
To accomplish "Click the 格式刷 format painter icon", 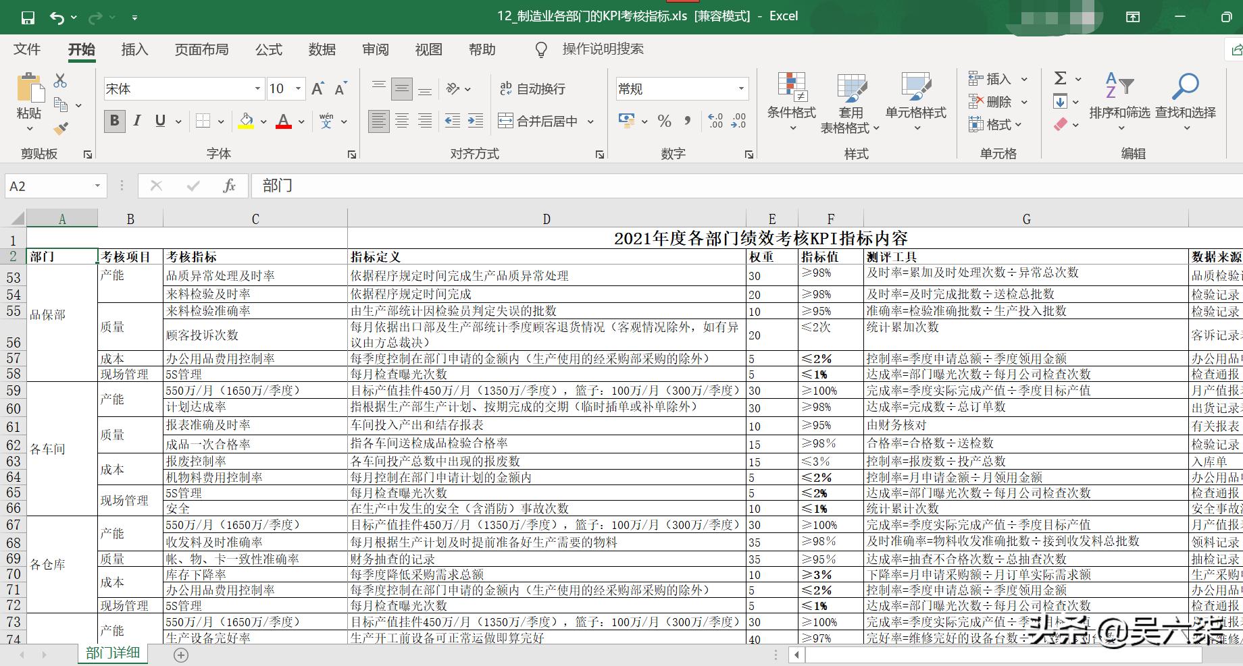I will coord(59,128).
